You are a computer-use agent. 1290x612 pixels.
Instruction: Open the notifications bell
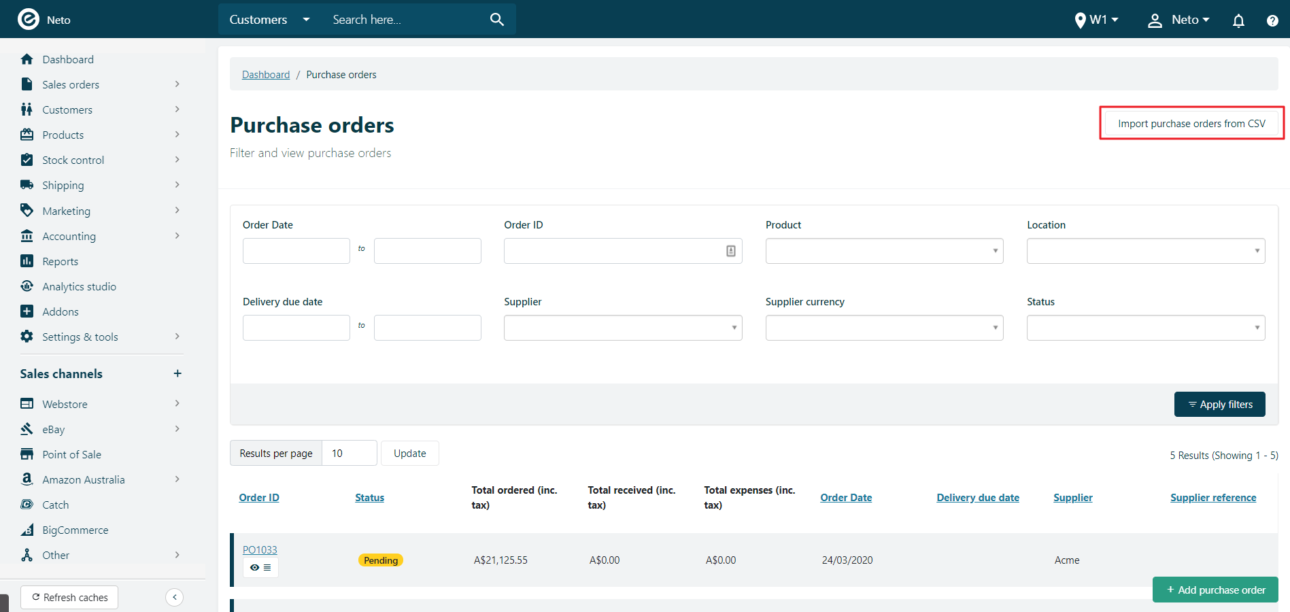1238,20
